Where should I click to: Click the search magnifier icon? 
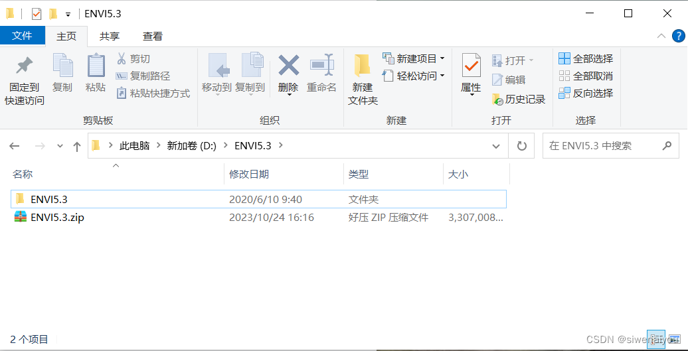[667, 146]
